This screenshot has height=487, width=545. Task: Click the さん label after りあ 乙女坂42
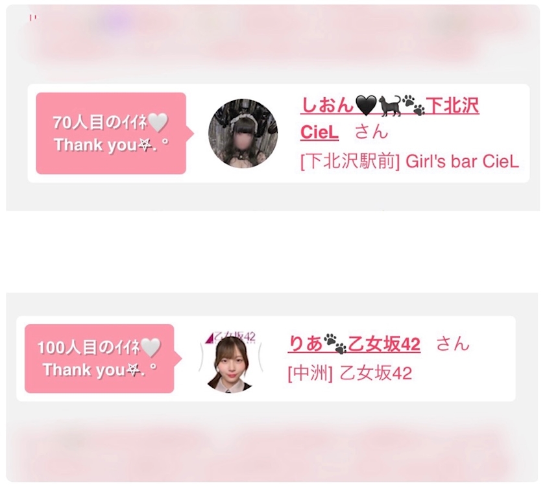pyautogui.click(x=453, y=344)
